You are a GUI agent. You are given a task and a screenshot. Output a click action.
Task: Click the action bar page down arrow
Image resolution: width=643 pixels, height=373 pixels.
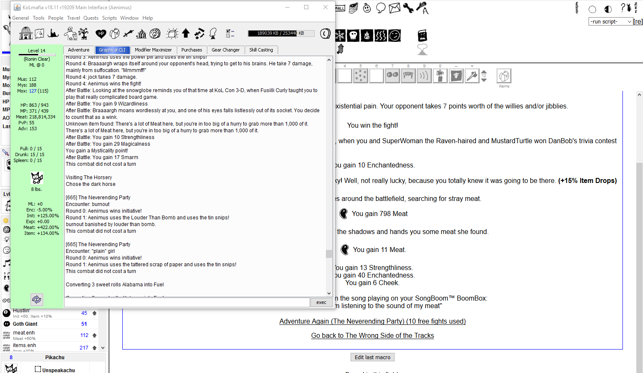coord(484,80)
